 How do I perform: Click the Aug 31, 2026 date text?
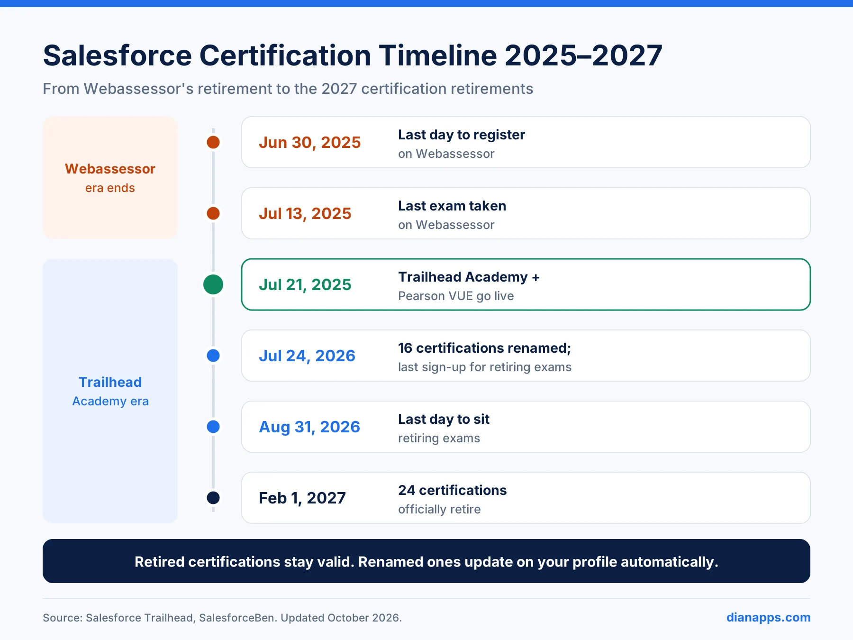coord(309,427)
